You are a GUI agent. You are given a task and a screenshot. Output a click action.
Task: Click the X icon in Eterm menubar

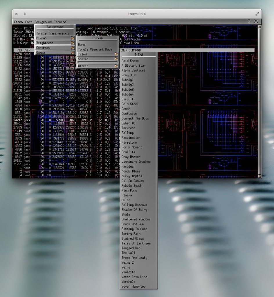point(256,22)
